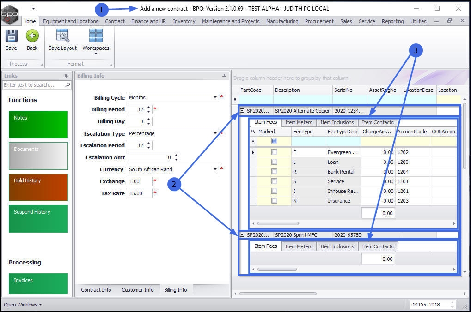Click the Links search text field
Image resolution: width=471 pixels, height=312 pixels.
tap(34, 85)
